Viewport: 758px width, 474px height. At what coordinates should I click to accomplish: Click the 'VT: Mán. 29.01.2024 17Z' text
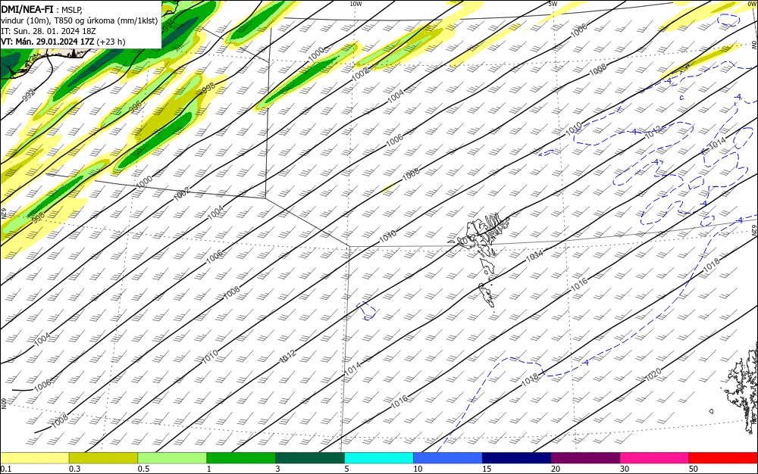click(x=47, y=42)
